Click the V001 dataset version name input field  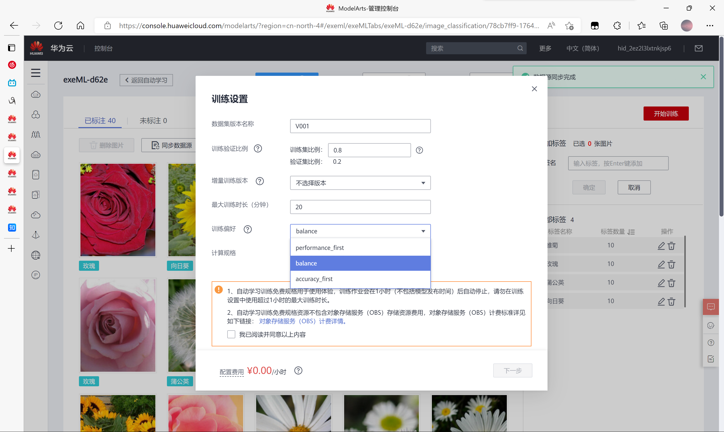coord(360,126)
